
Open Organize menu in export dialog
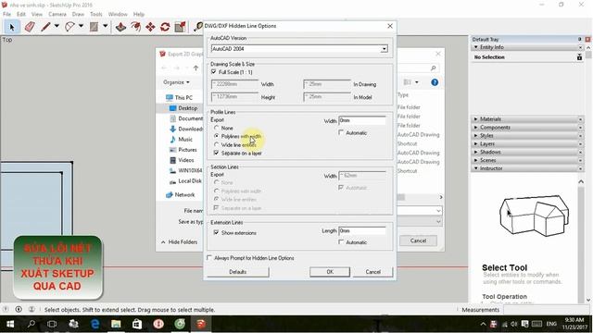coord(176,82)
